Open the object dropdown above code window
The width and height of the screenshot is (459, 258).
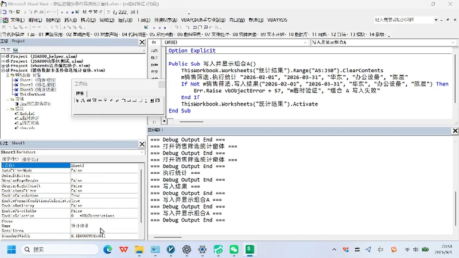tap(305, 42)
